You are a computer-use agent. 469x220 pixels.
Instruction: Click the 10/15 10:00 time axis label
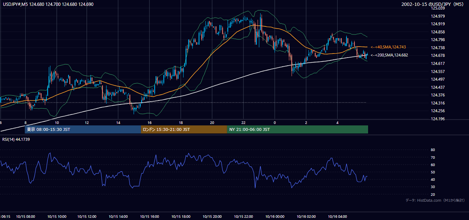(x=57, y=217)
